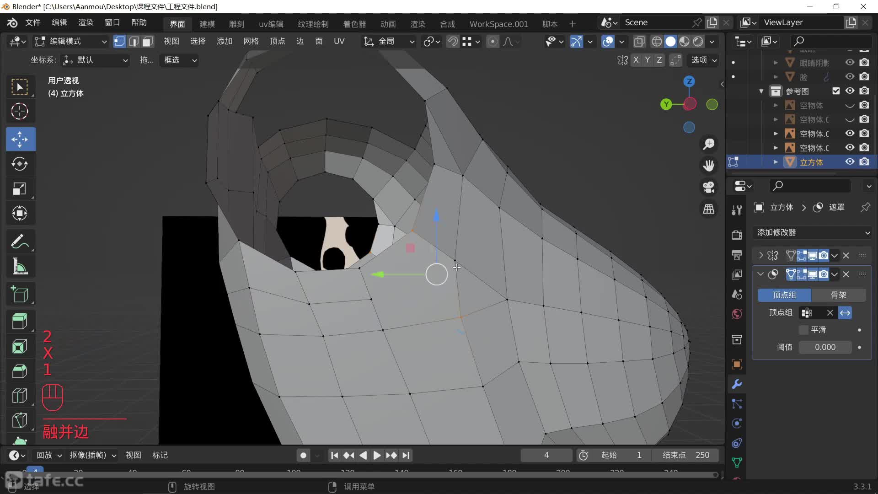The width and height of the screenshot is (878, 494).
Task: Open the Object properties orange square tab
Action: (737, 365)
